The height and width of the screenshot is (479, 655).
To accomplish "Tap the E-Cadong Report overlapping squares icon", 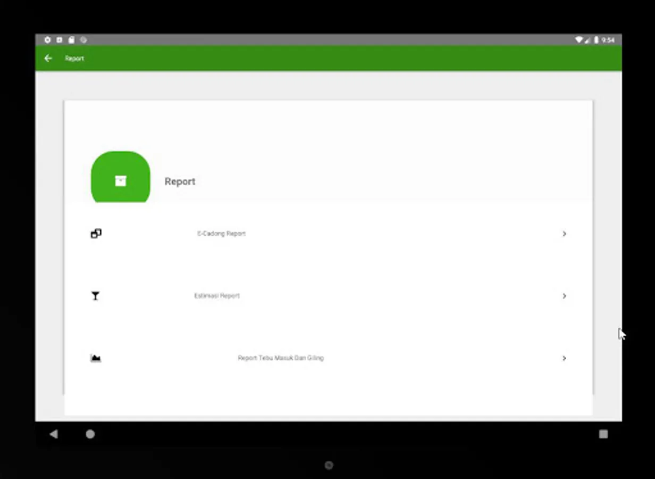I will click(96, 234).
